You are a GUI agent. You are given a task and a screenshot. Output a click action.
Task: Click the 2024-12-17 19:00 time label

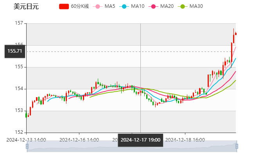point(140,140)
